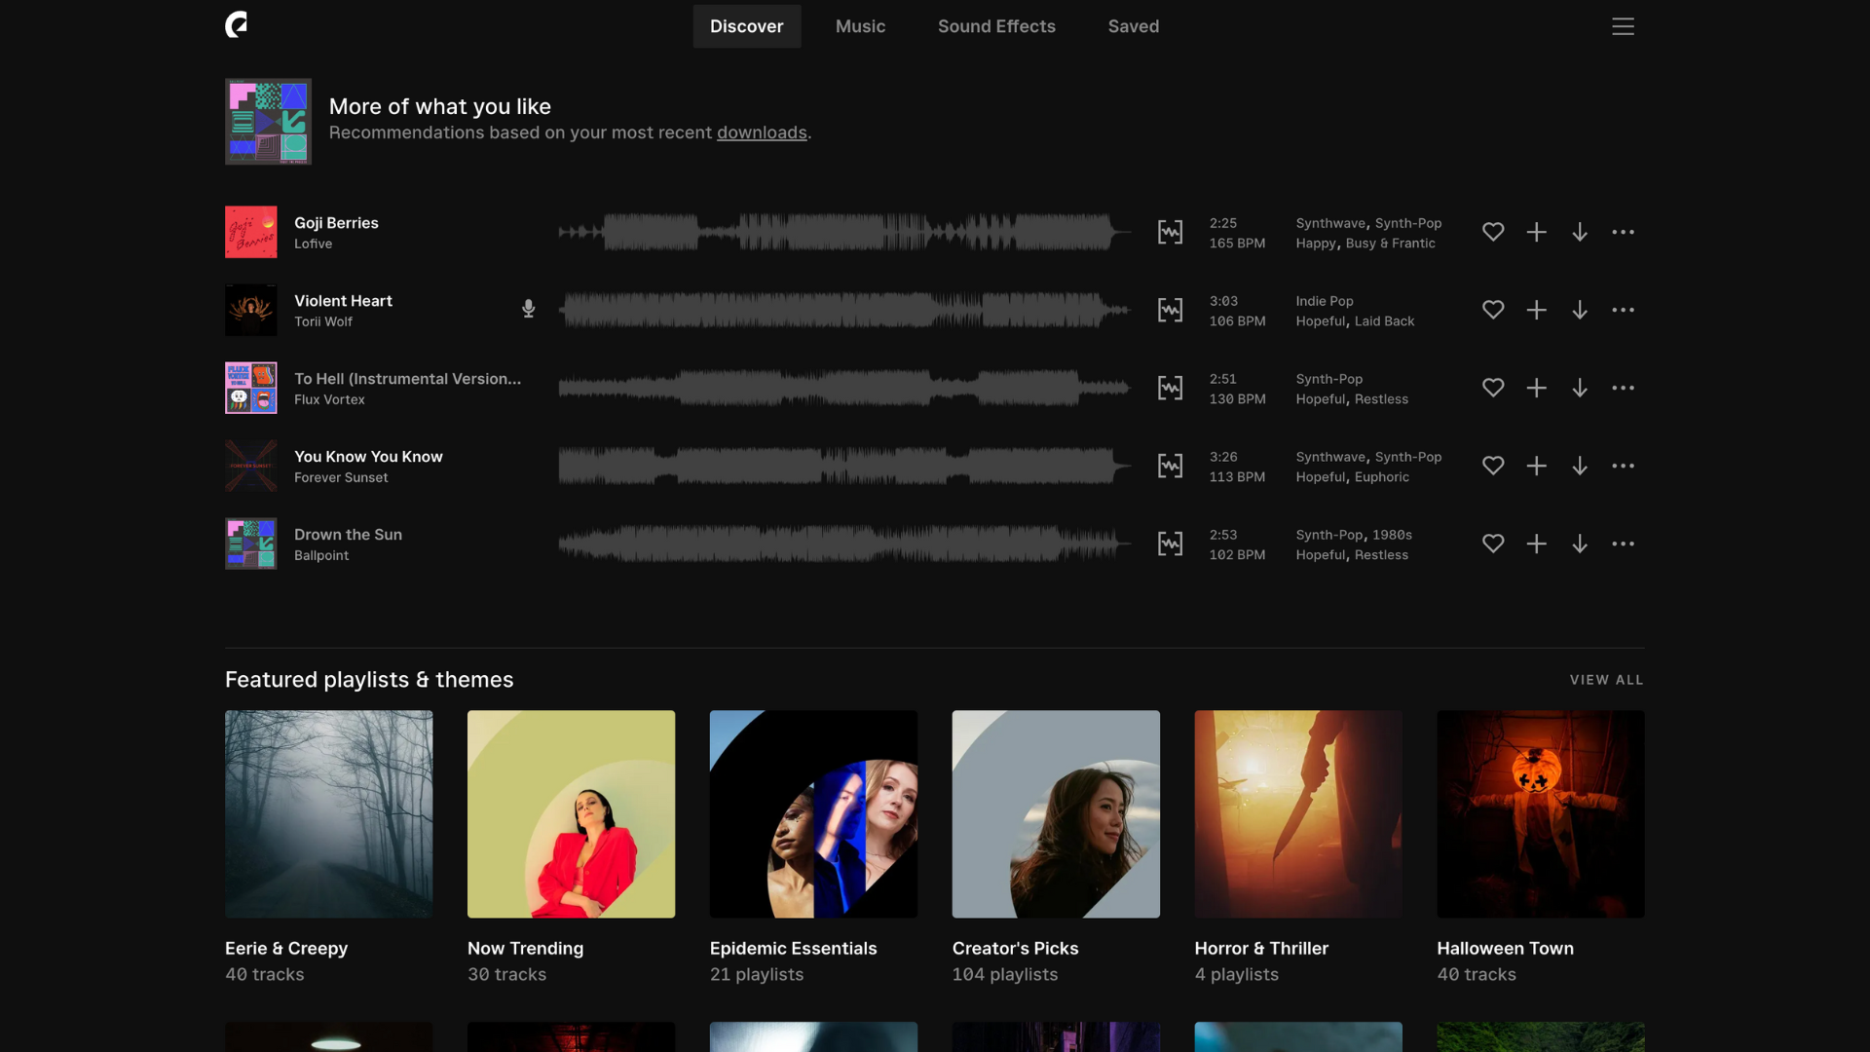Follow the downloads link
The height and width of the screenshot is (1052, 1870).
(x=762, y=132)
